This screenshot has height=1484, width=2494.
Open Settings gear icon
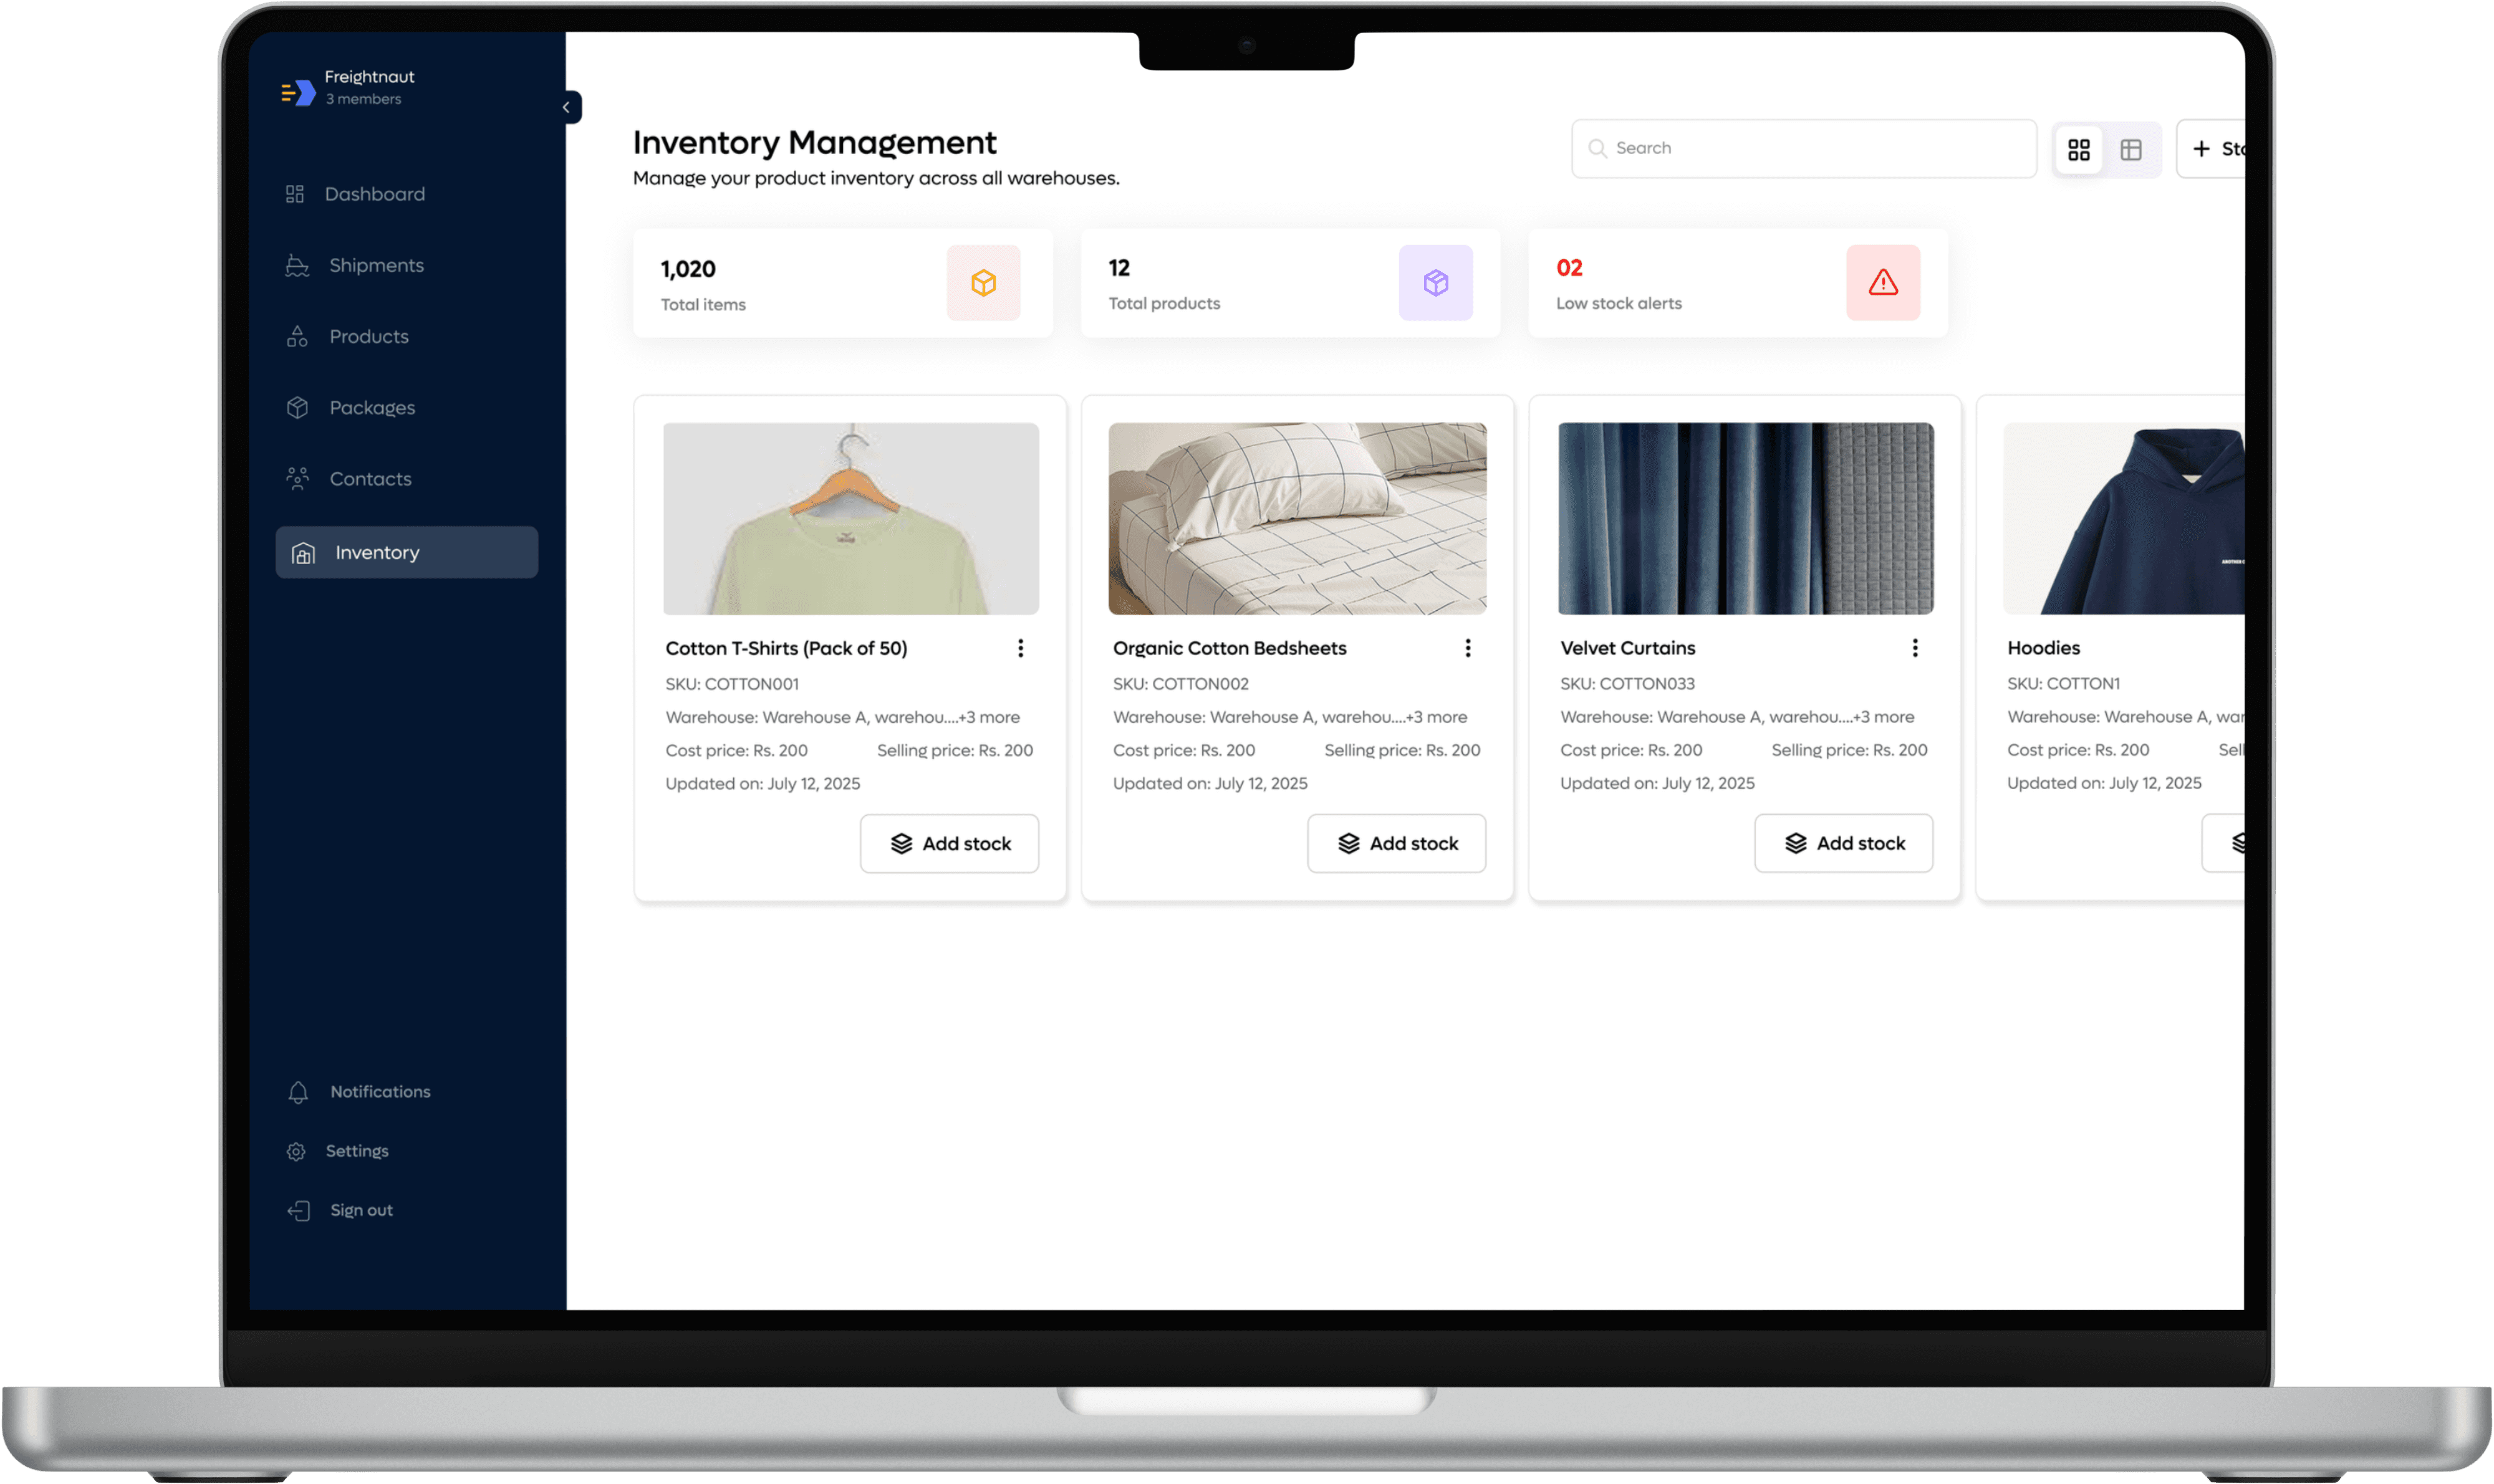pos(296,1151)
